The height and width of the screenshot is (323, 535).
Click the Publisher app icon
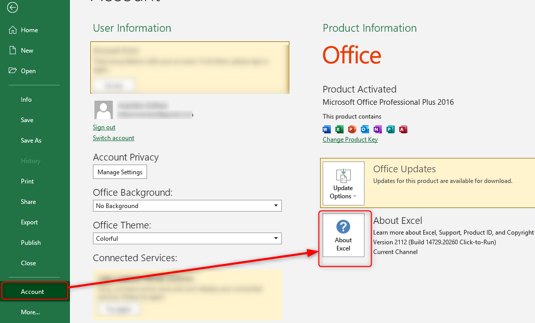coord(391,129)
